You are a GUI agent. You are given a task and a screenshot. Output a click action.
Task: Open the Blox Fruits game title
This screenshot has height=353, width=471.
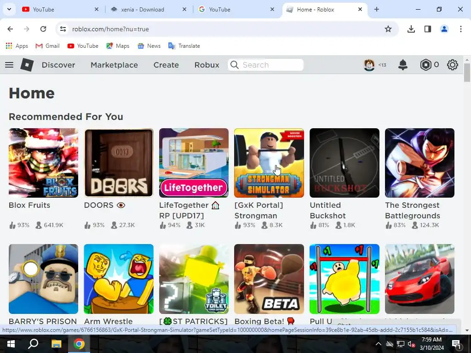click(29, 205)
